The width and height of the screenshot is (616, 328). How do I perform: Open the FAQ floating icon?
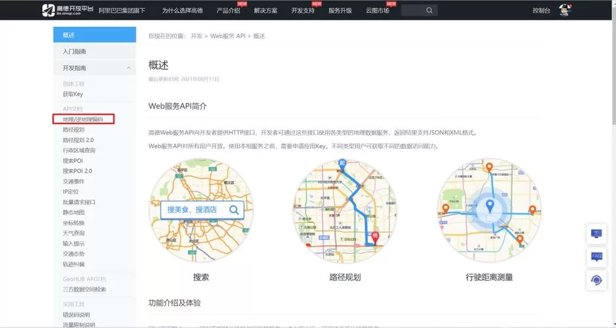(596, 257)
